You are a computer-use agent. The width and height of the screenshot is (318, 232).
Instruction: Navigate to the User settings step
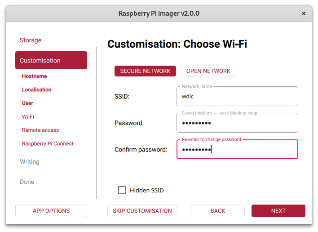(x=28, y=103)
